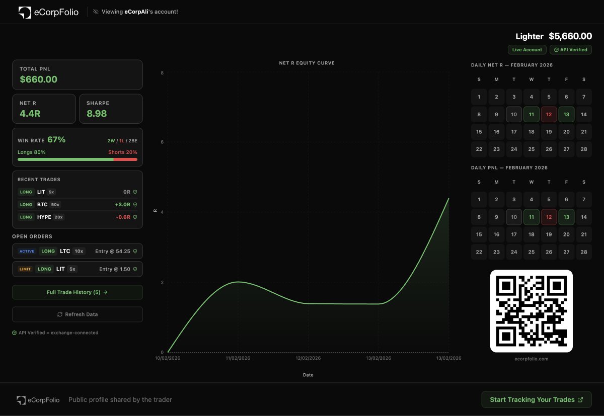
Task: Click the Lighter exchange name
Action: click(530, 36)
